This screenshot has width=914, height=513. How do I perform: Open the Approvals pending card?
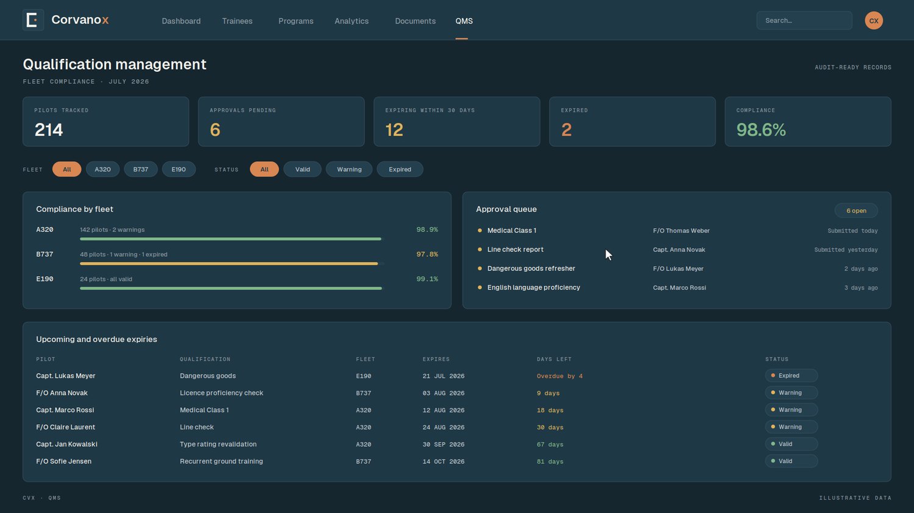[x=281, y=122]
